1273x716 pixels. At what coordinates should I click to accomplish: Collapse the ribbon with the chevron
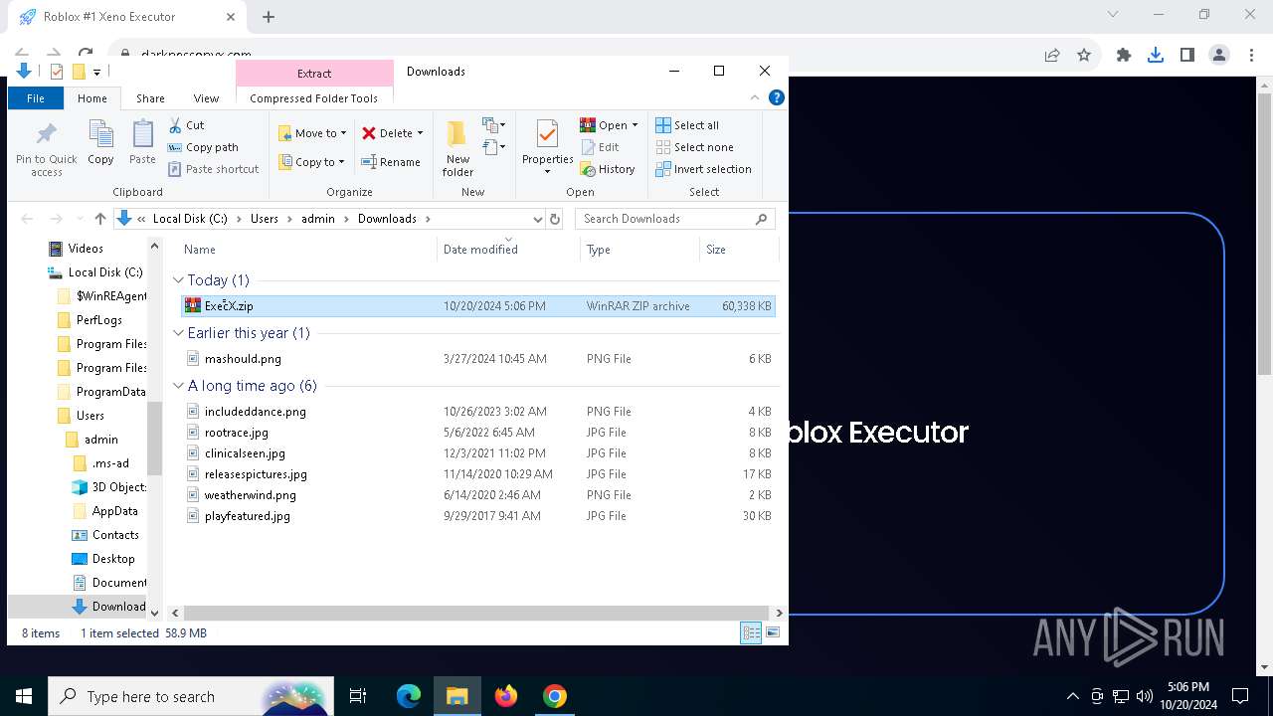[755, 97]
